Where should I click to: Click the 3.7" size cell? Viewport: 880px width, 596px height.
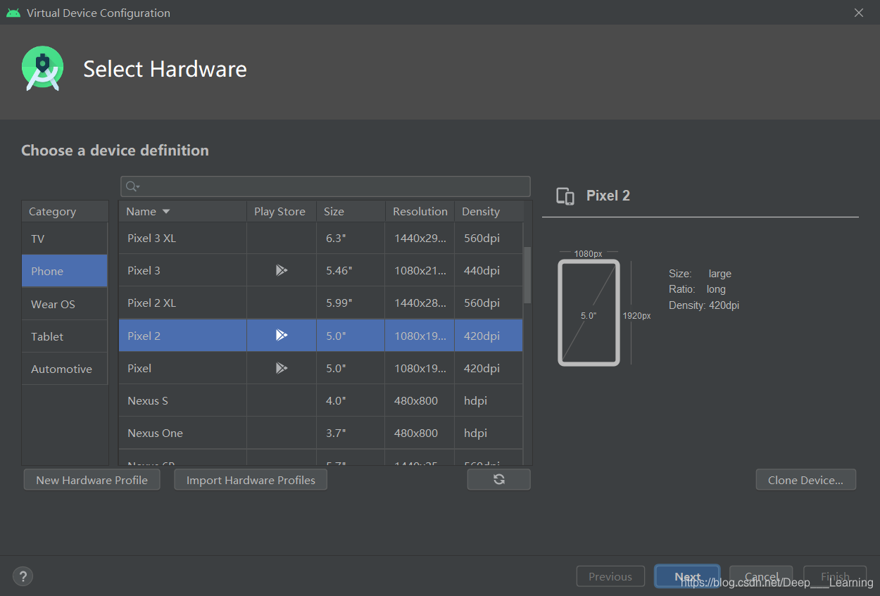click(351, 433)
